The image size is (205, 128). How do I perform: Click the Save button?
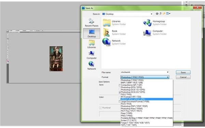[x=183, y=72]
